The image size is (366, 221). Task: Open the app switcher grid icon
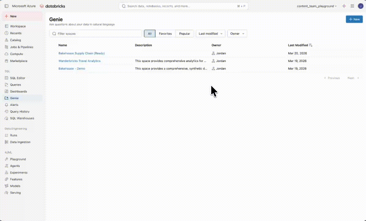pyautogui.click(x=352, y=6)
